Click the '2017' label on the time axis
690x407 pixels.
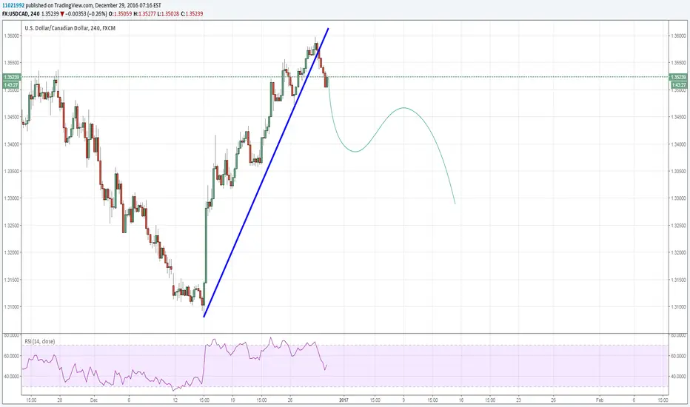click(344, 400)
